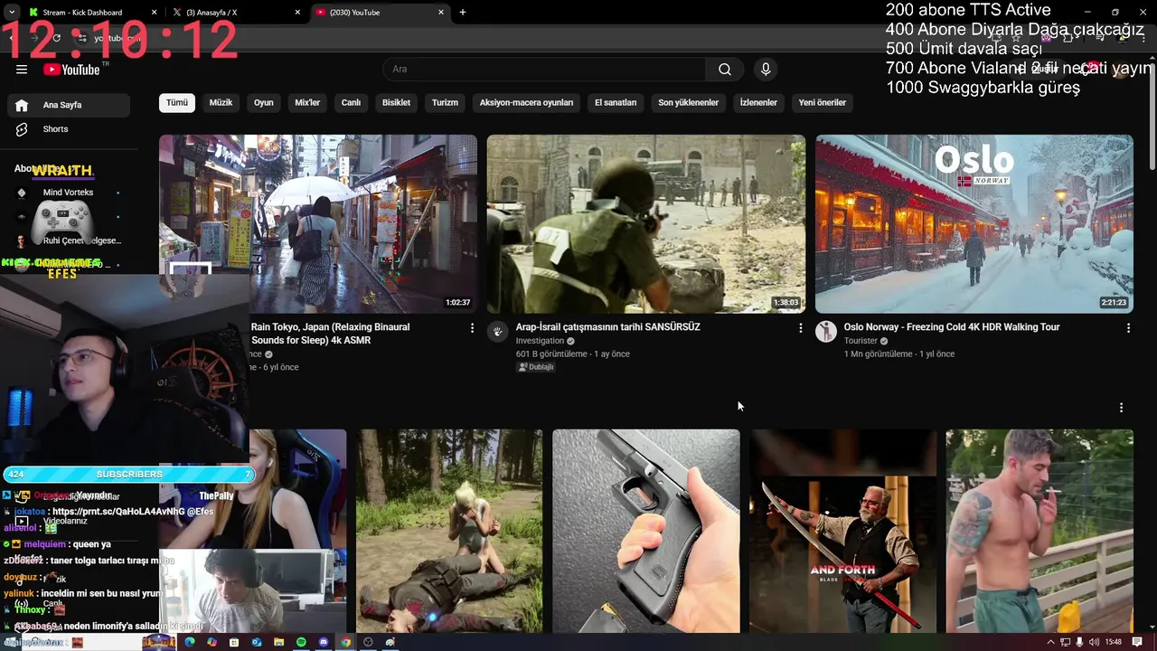1157x651 pixels.
Task: Open options menu for Oslo Norway video
Action: [x=1128, y=328]
